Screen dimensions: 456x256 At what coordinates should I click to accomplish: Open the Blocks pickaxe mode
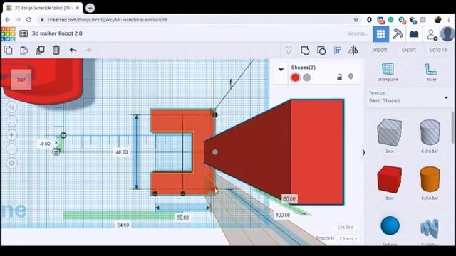point(398,34)
